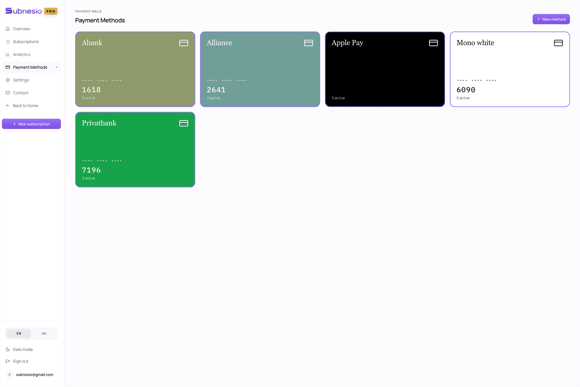This screenshot has width=580, height=387.
Task: Open Settings page
Action: tap(31, 80)
